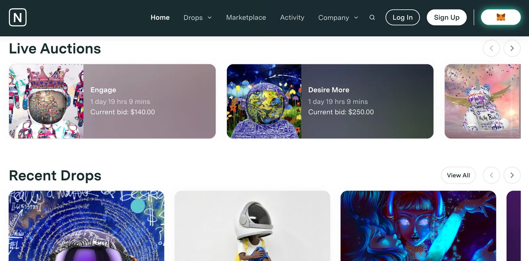Screen dimensions: 529x261
Task: Open the astronaut helmet figure drop card
Action: click(x=252, y=226)
